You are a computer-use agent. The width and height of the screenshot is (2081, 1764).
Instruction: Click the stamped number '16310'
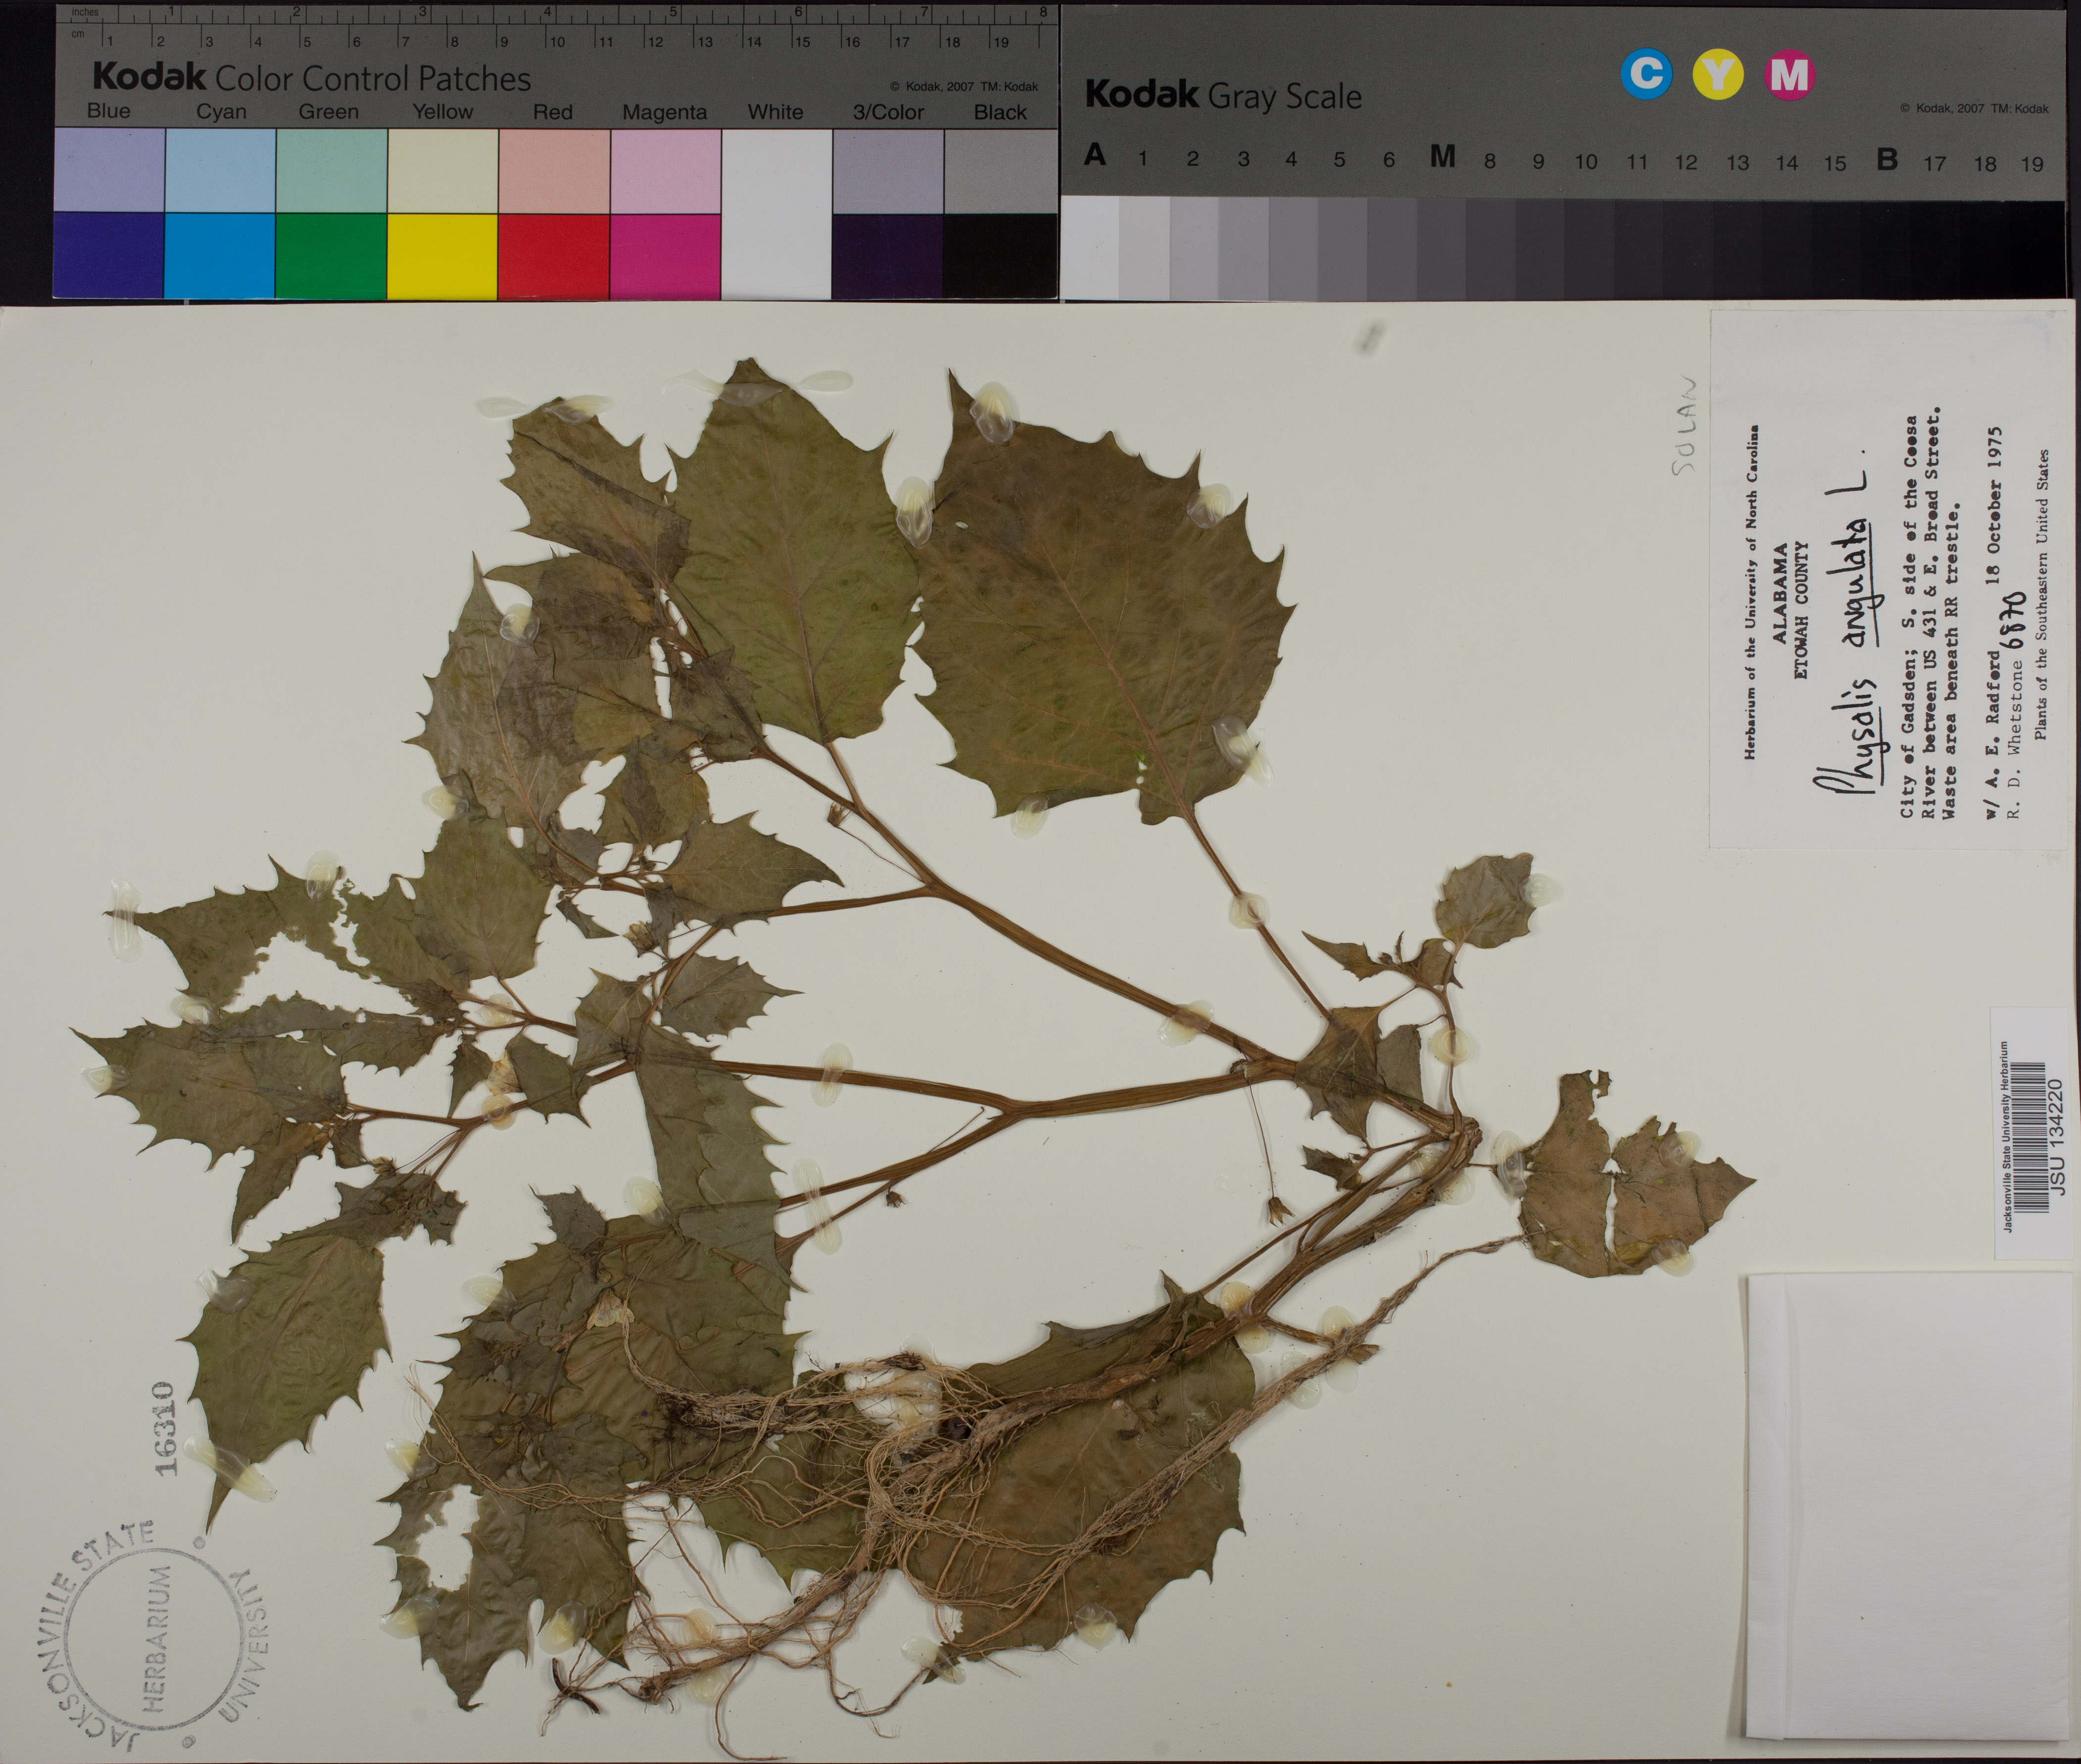pos(165,1429)
